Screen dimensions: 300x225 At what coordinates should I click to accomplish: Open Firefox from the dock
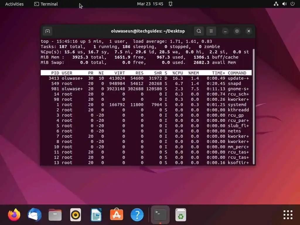(x=14, y=215)
